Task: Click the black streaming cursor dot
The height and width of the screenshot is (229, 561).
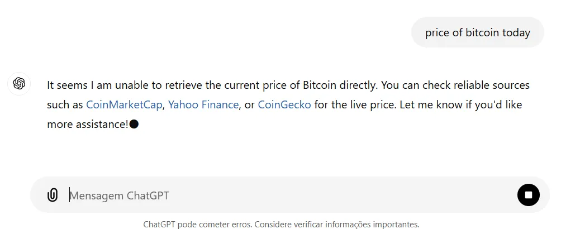Action: click(x=134, y=124)
